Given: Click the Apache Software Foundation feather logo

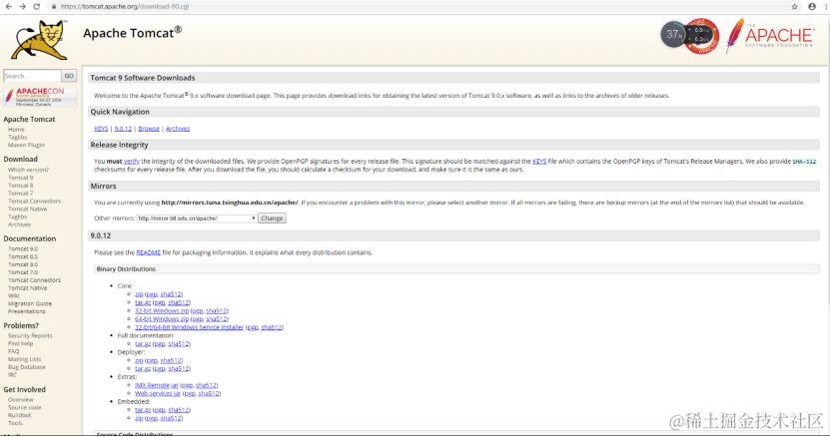Looking at the screenshot, I should 770,35.
